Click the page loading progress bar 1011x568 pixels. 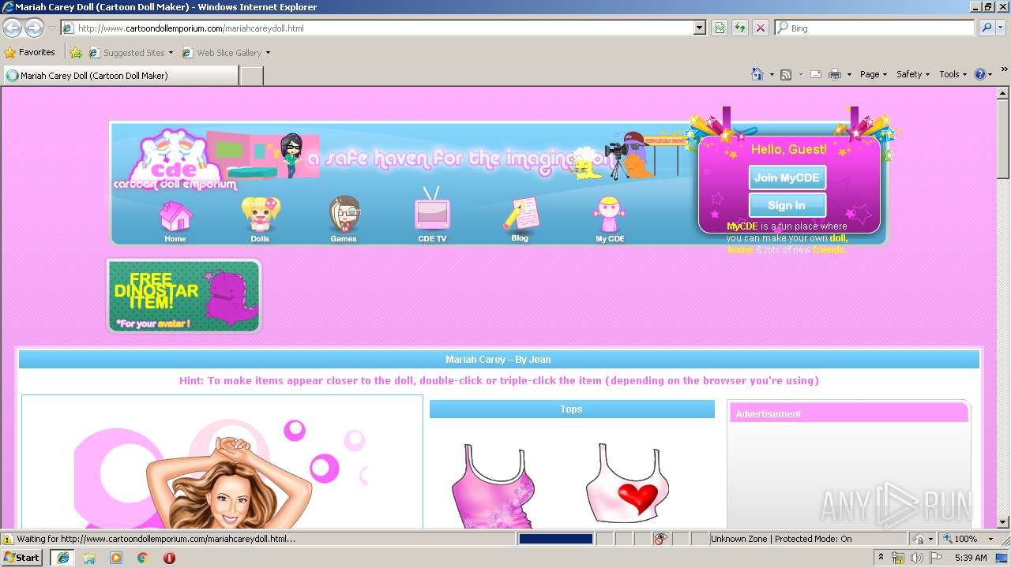pos(555,539)
